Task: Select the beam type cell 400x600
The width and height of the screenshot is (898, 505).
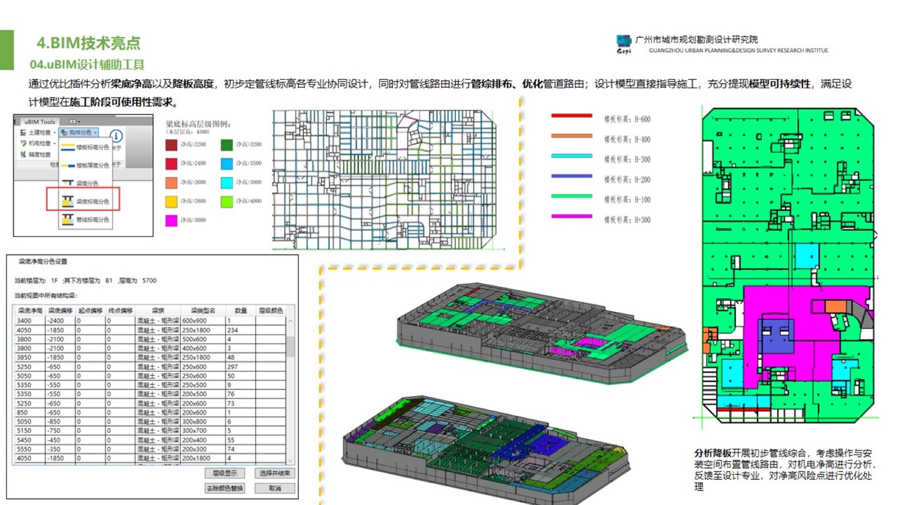Action: (x=203, y=349)
